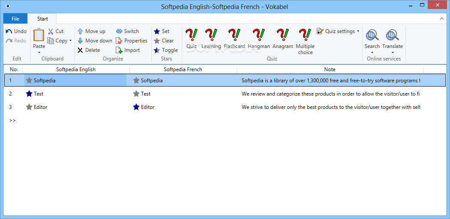
Task: Select row number 3
Action: [x=11, y=107]
